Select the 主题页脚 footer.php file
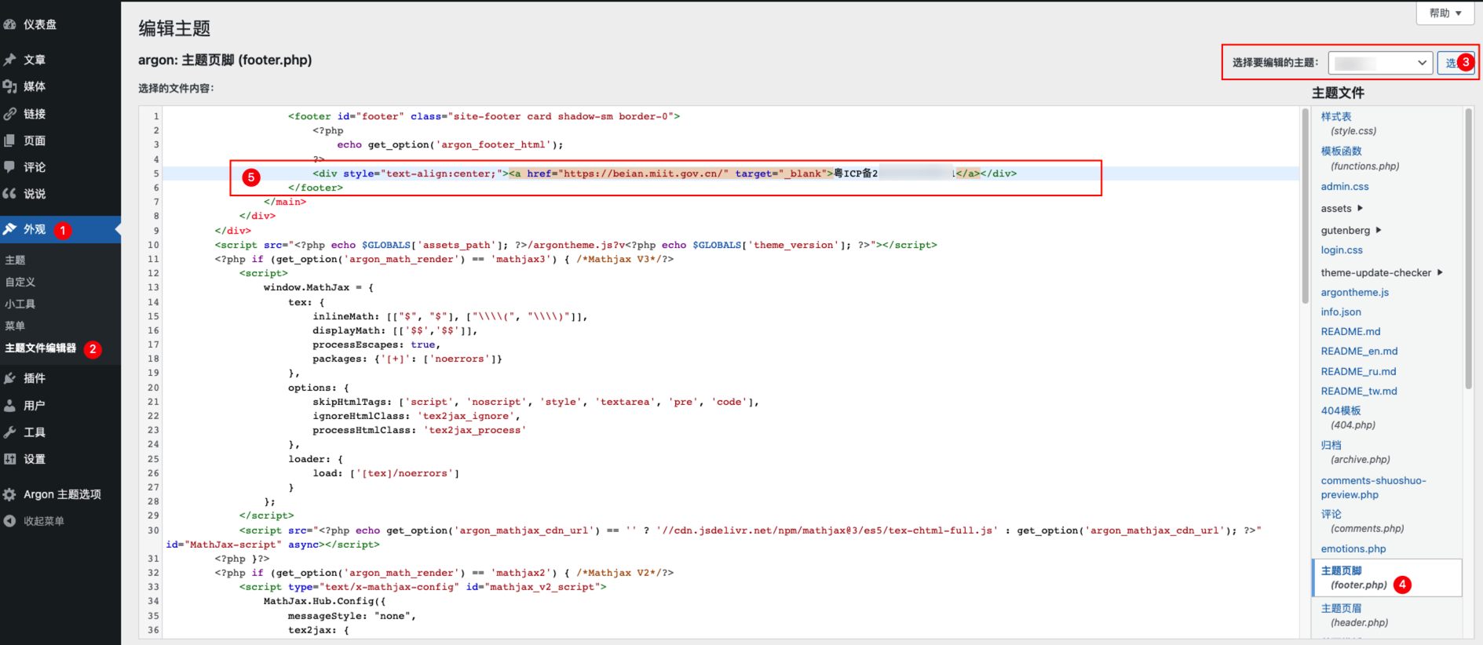The image size is (1483, 645). point(1387,578)
